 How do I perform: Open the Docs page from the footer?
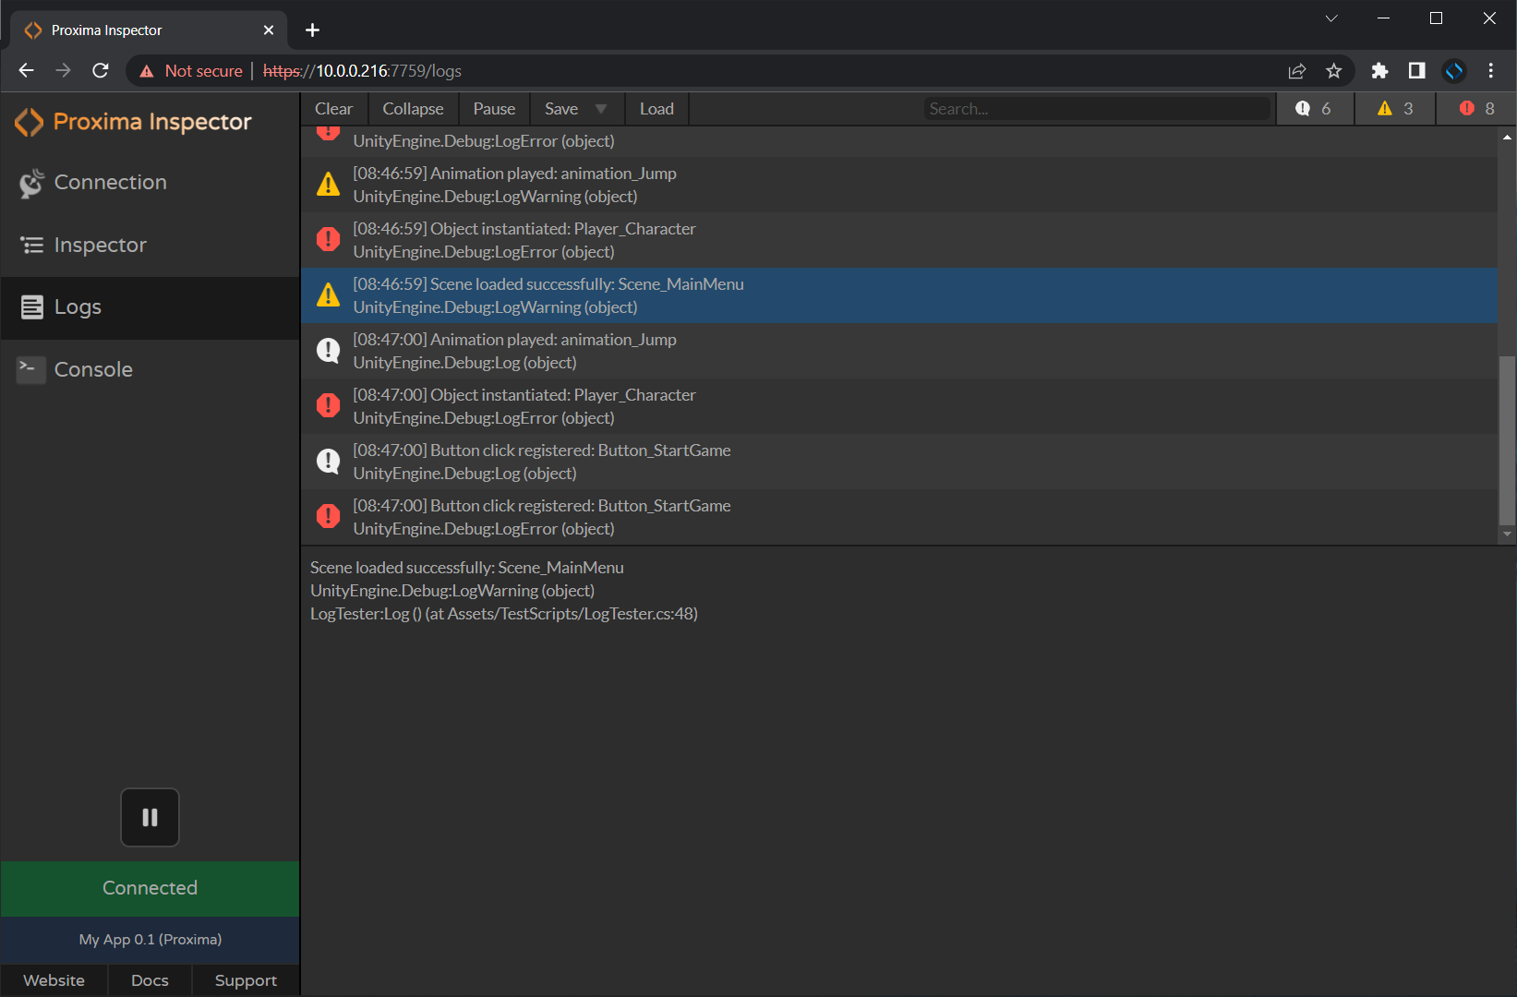[149, 980]
